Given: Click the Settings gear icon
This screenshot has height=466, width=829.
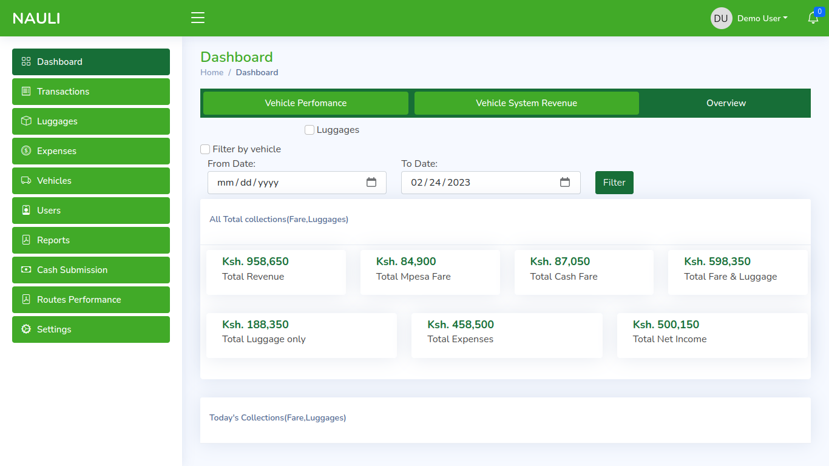Looking at the screenshot, I should point(26,329).
